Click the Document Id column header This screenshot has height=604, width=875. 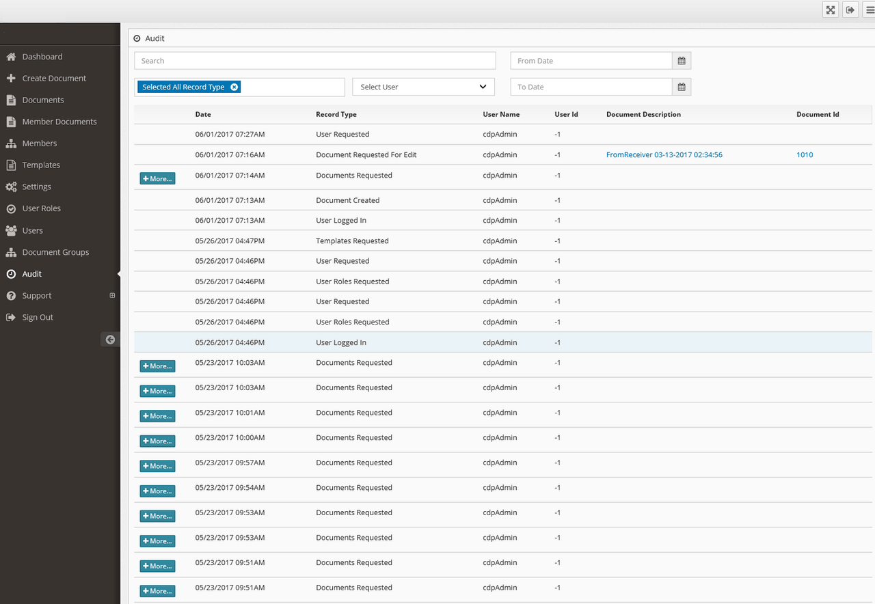[818, 115]
